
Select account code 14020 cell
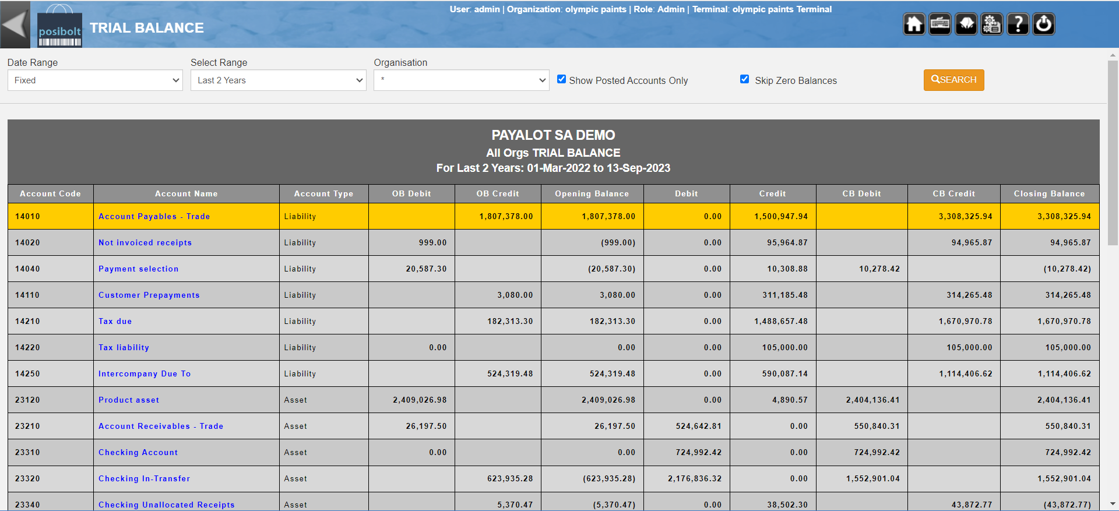(51, 242)
